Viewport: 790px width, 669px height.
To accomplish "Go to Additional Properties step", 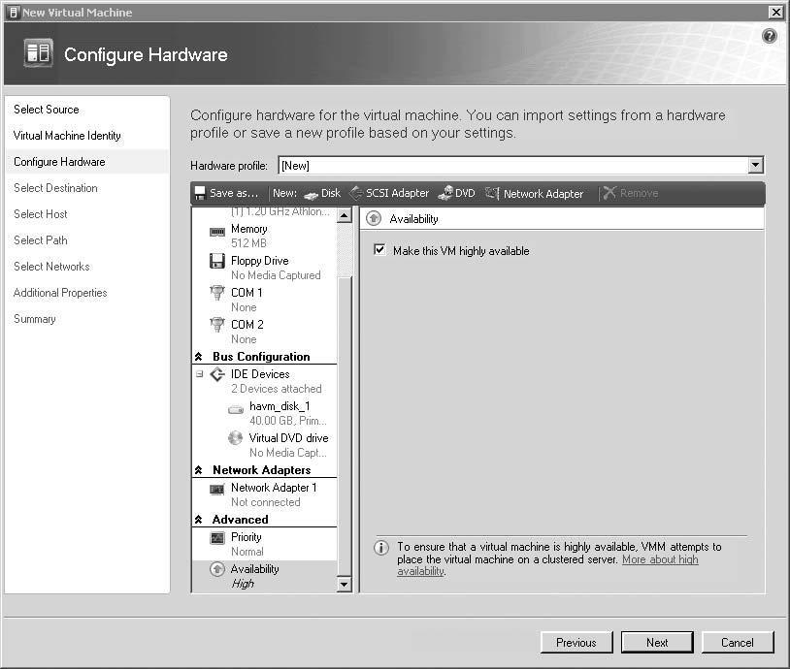I will [60, 293].
